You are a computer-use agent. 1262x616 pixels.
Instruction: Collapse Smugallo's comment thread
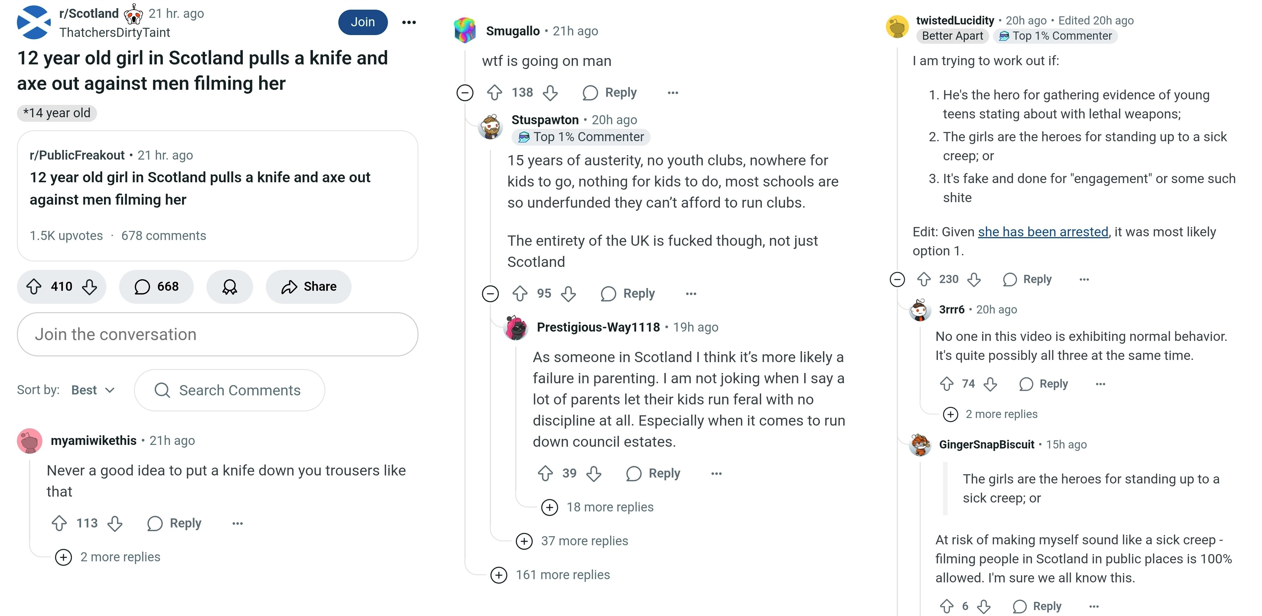coord(465,92)
